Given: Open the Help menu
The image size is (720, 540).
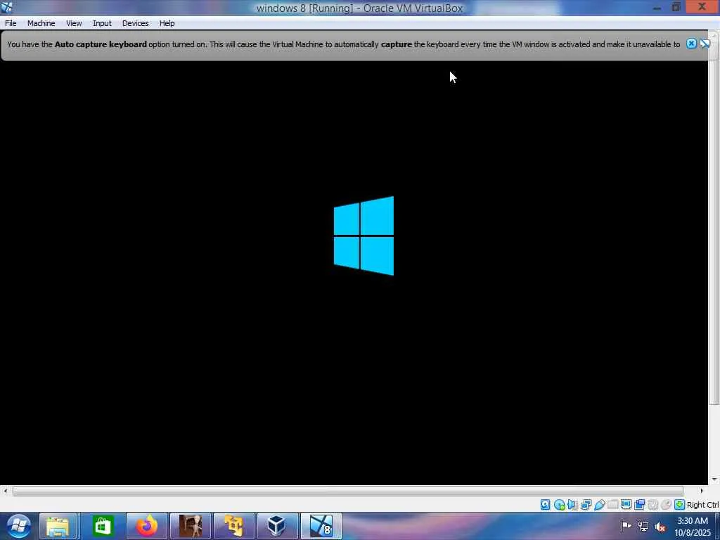Looking at the screenshot, I should coord(167,23).
